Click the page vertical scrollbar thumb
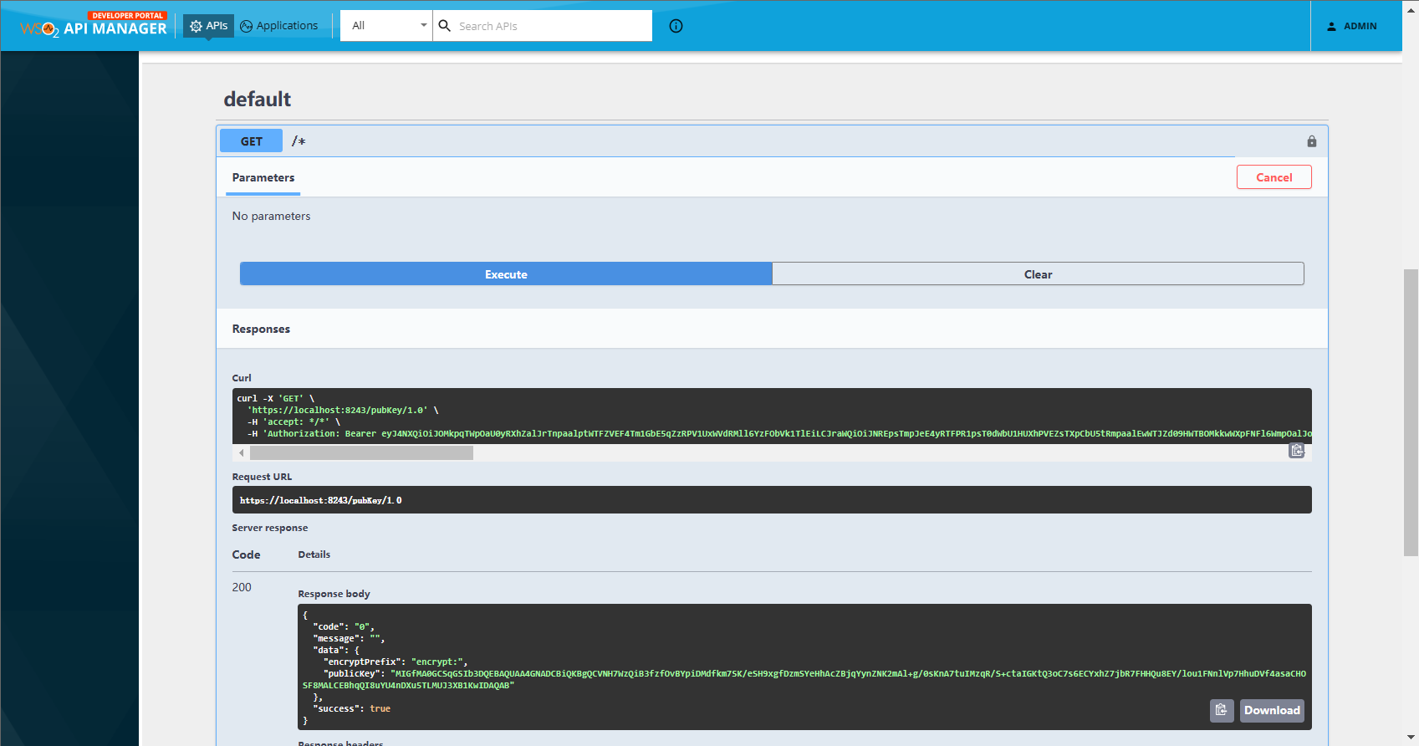Image resolution: width=1419 pixels, height=746 pixels. pyautogui.click(x=1411, y=412)
